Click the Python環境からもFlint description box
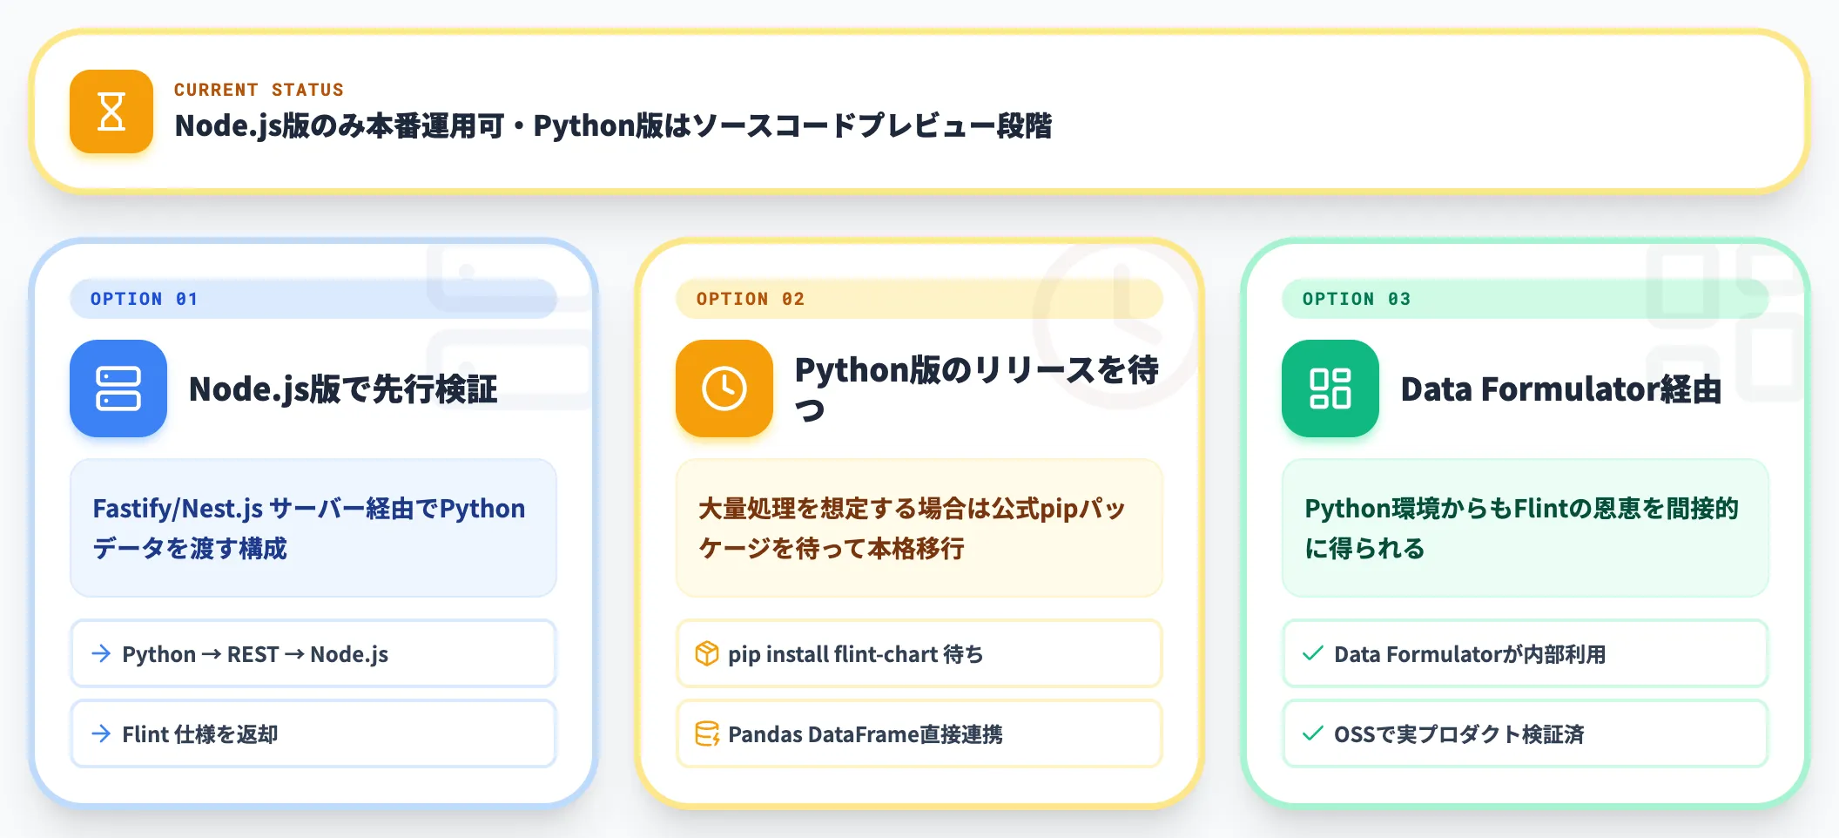 [x=1526, y=528]
